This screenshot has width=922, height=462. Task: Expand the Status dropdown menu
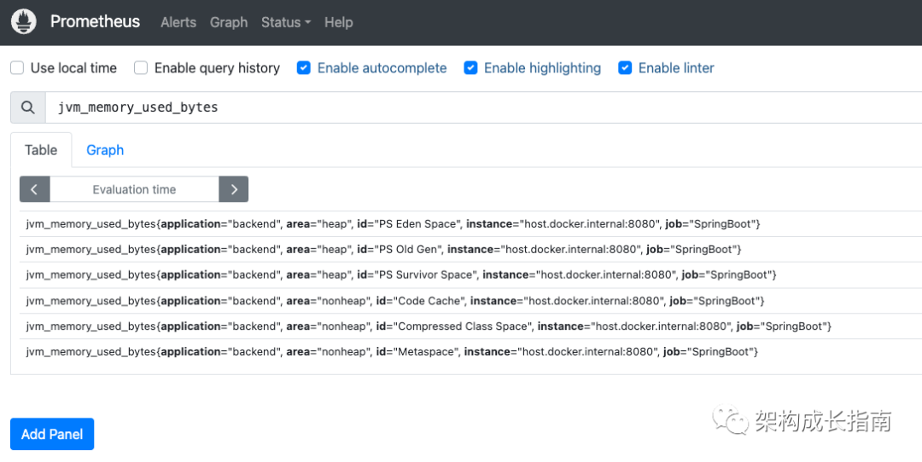pyautogui.click(x=286, y=22)
